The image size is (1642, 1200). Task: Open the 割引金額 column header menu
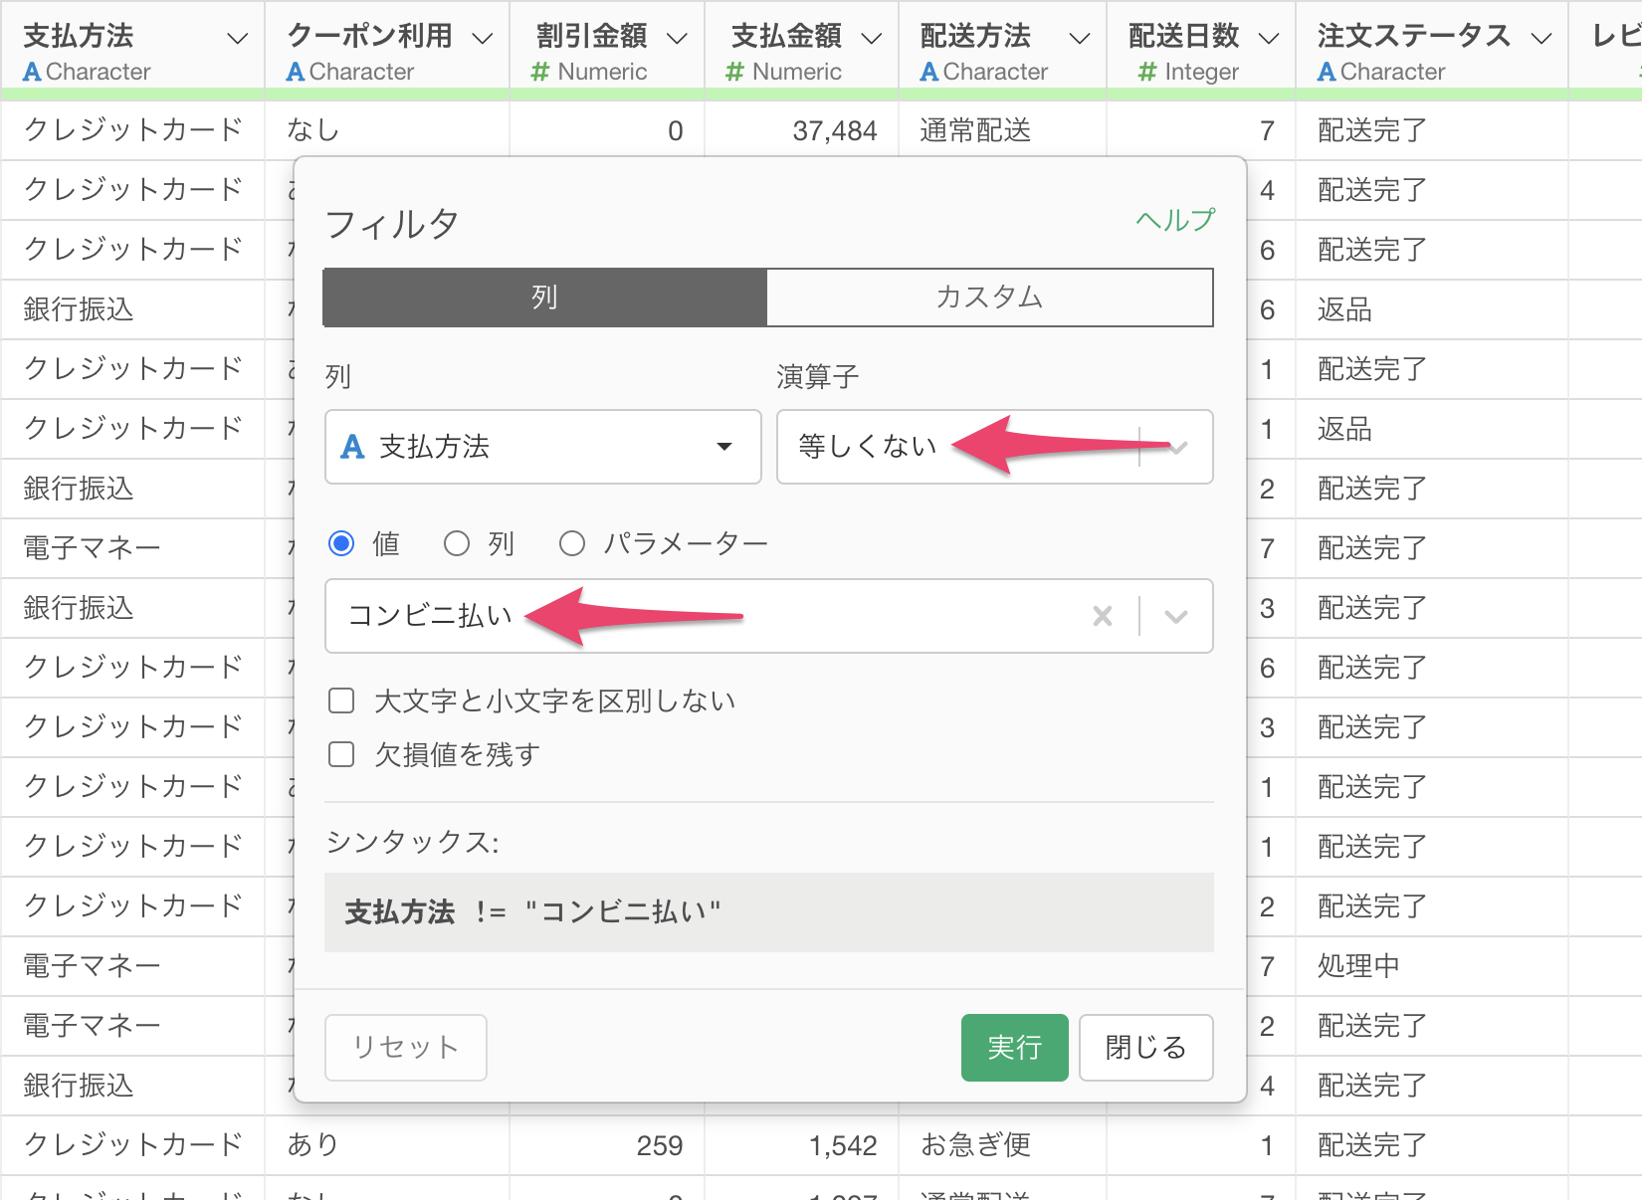coord(677,39)
